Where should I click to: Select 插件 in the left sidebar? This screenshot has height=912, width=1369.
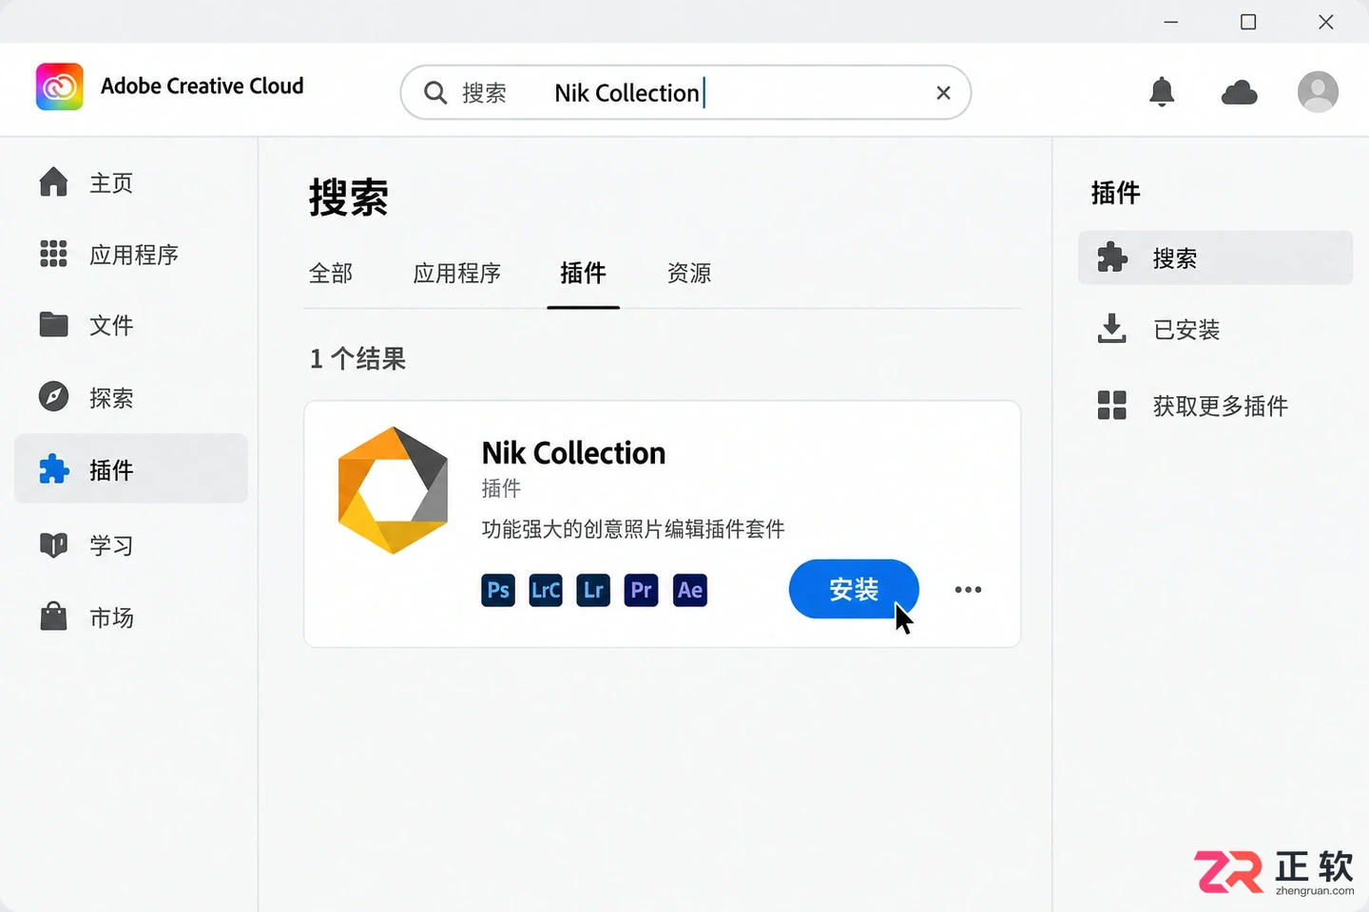(131, 468)
